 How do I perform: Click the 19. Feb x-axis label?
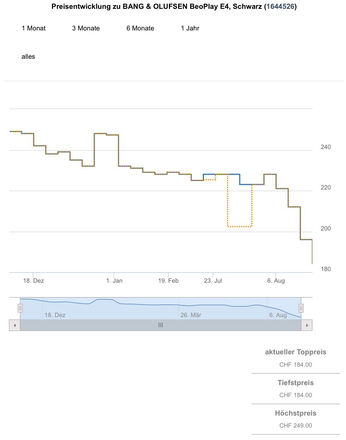coord(168,281)
